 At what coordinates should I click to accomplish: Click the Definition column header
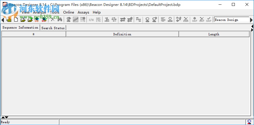pyautogui.click(x=122, y=34)
